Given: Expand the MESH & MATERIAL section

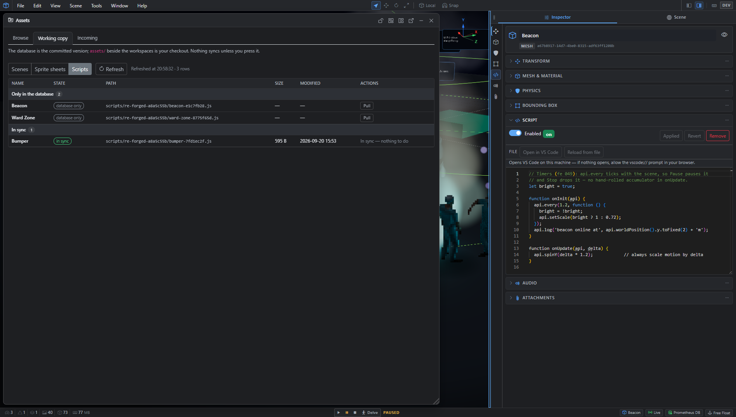Looking at the screenshot, I should [619, 76].
